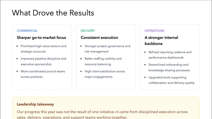Viewport: 212px width, 119px height.
Task: Click the Improved pipeline discipline bullet text
Action: [x=43, y=61]
